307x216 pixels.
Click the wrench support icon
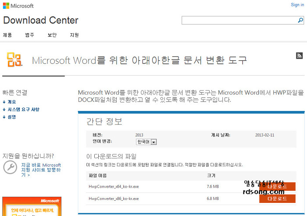point(10,167)
